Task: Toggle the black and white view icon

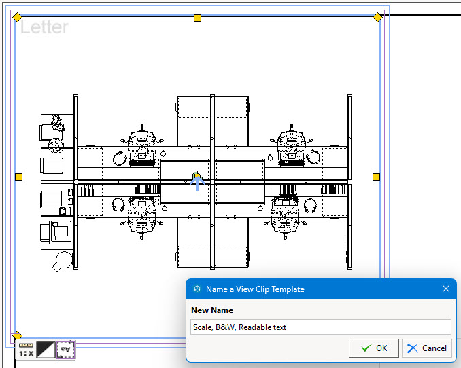Action: [46, 350]
